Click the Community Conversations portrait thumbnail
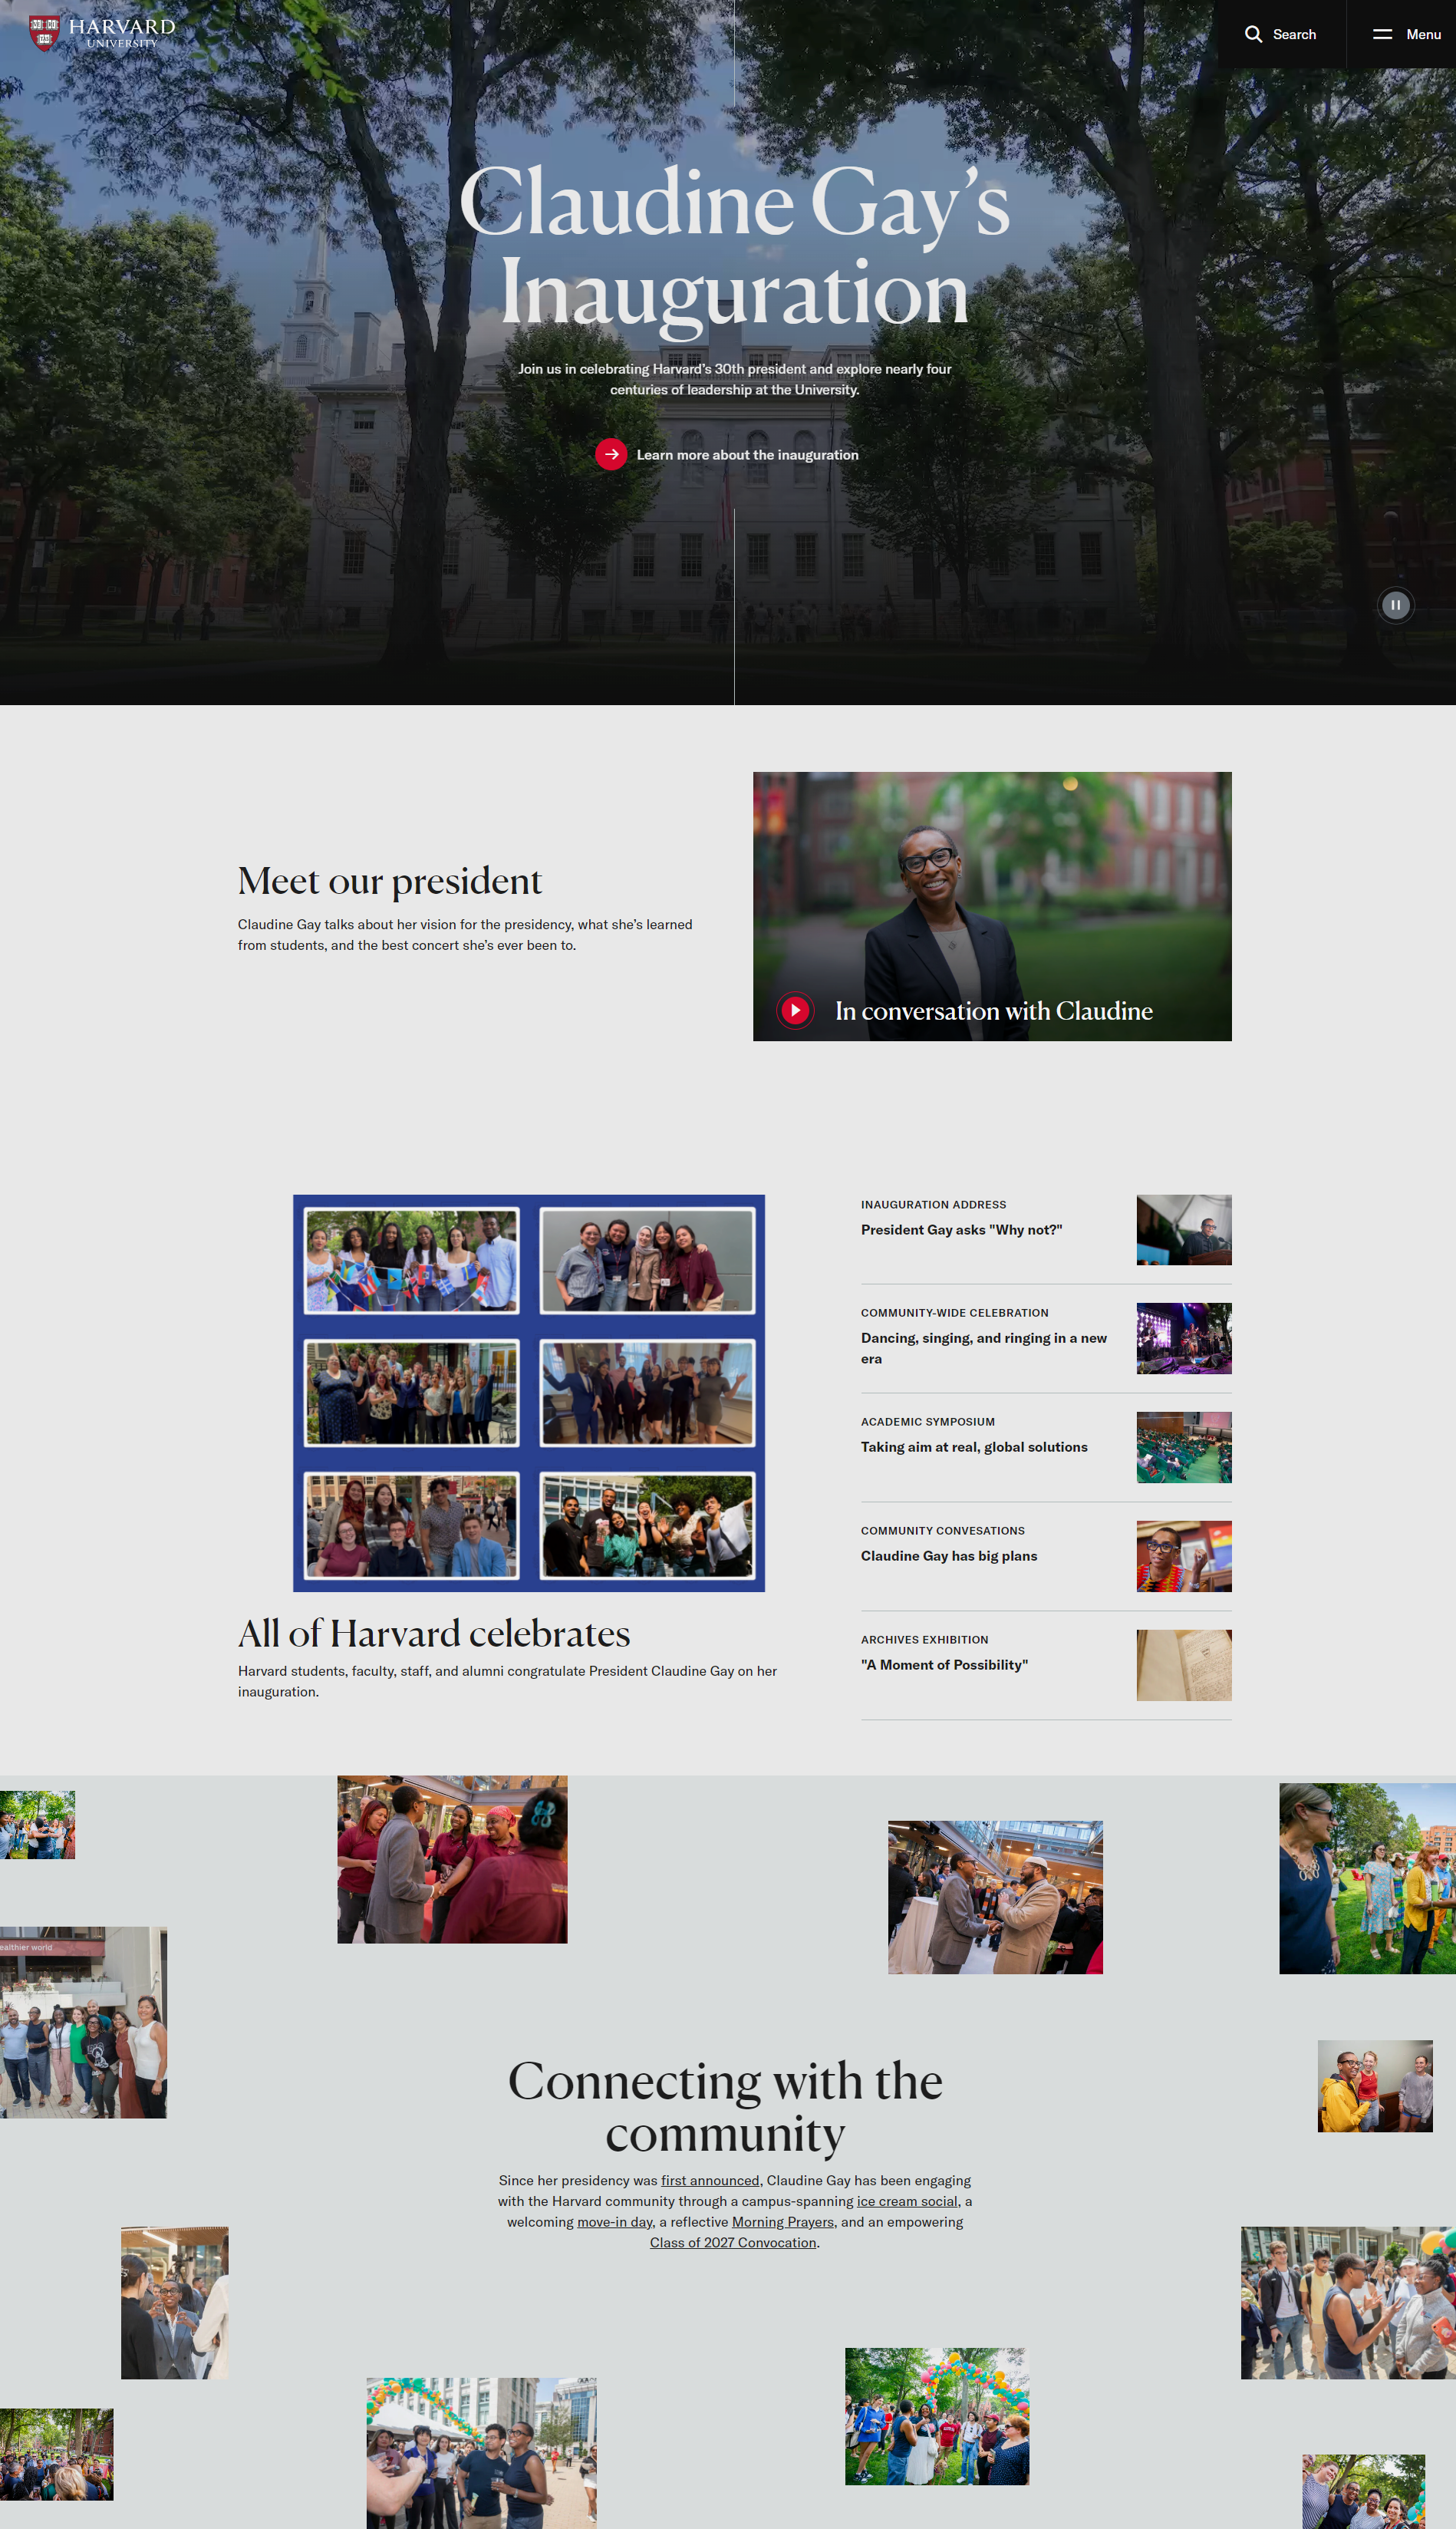The image size is (1456, 2529). click(x=1184, y=1556)
